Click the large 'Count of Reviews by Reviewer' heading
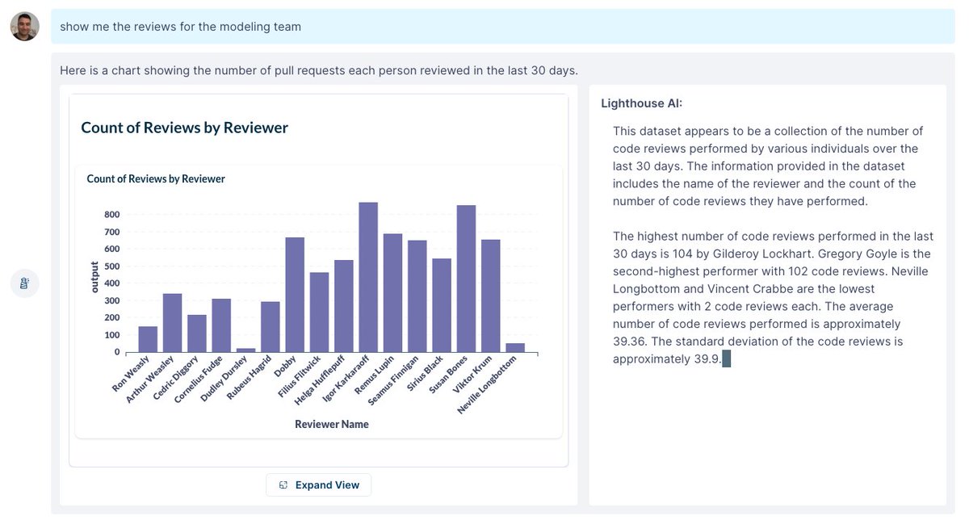The image size is (969, 520). 184,128
